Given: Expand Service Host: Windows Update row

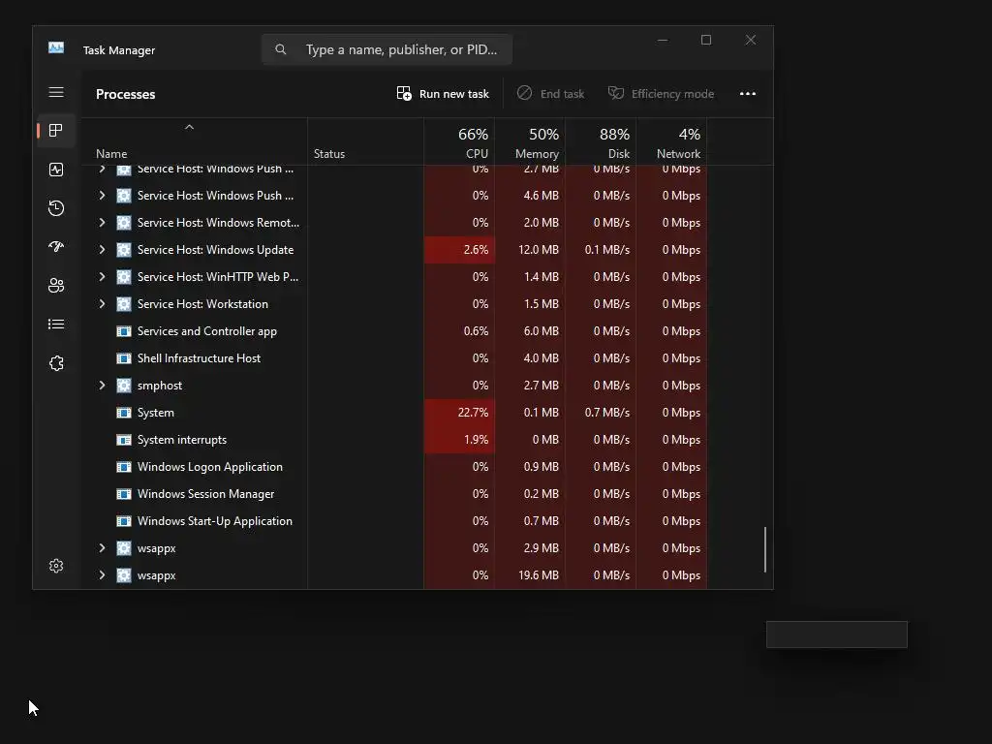Looking at the screenshot, I should point(102,250).
